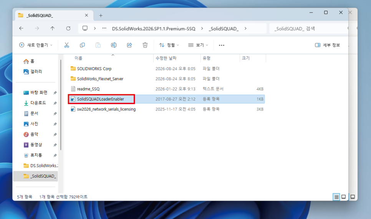Click the Delete trash can icon
The image size is (371, 219).
pos(145,45)
